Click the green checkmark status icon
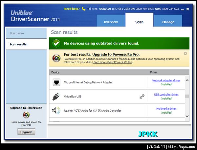Image resolution: width=197 pixels, height=150 pixels. tap(56, 43)
